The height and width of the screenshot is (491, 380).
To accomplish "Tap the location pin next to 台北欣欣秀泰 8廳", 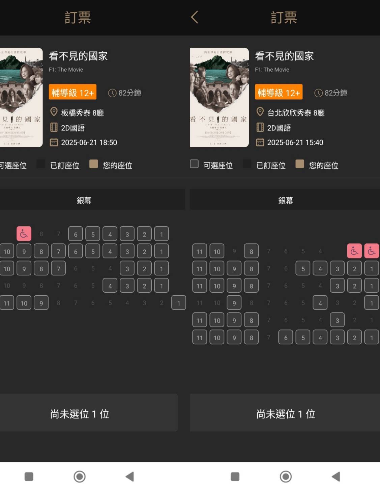I will [260, 112].
